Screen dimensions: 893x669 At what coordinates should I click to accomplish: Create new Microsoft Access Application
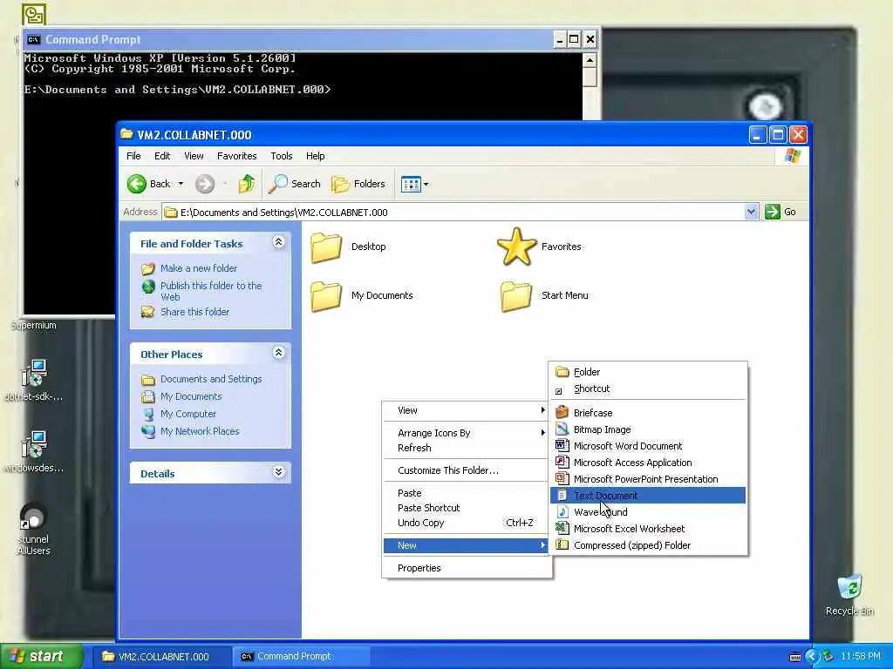tap(648, 463)
